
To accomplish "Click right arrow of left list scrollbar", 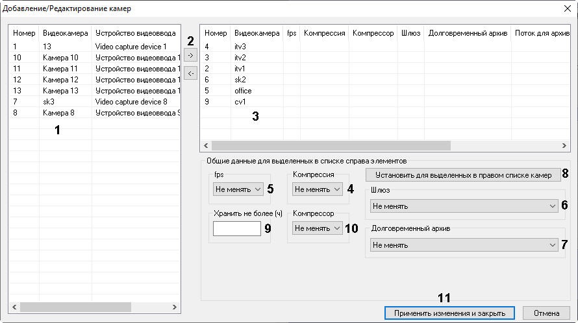I will (174, 307).
